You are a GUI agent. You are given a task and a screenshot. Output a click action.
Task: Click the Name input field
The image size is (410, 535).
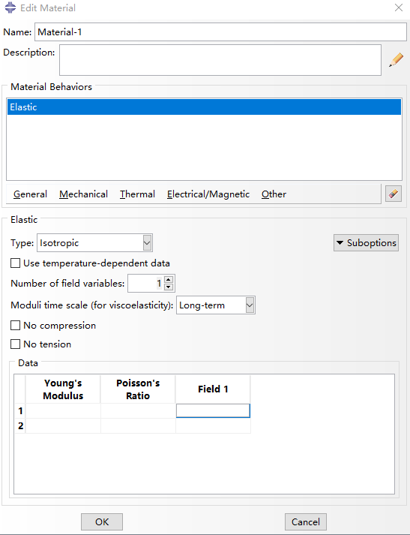pos(220,32)
